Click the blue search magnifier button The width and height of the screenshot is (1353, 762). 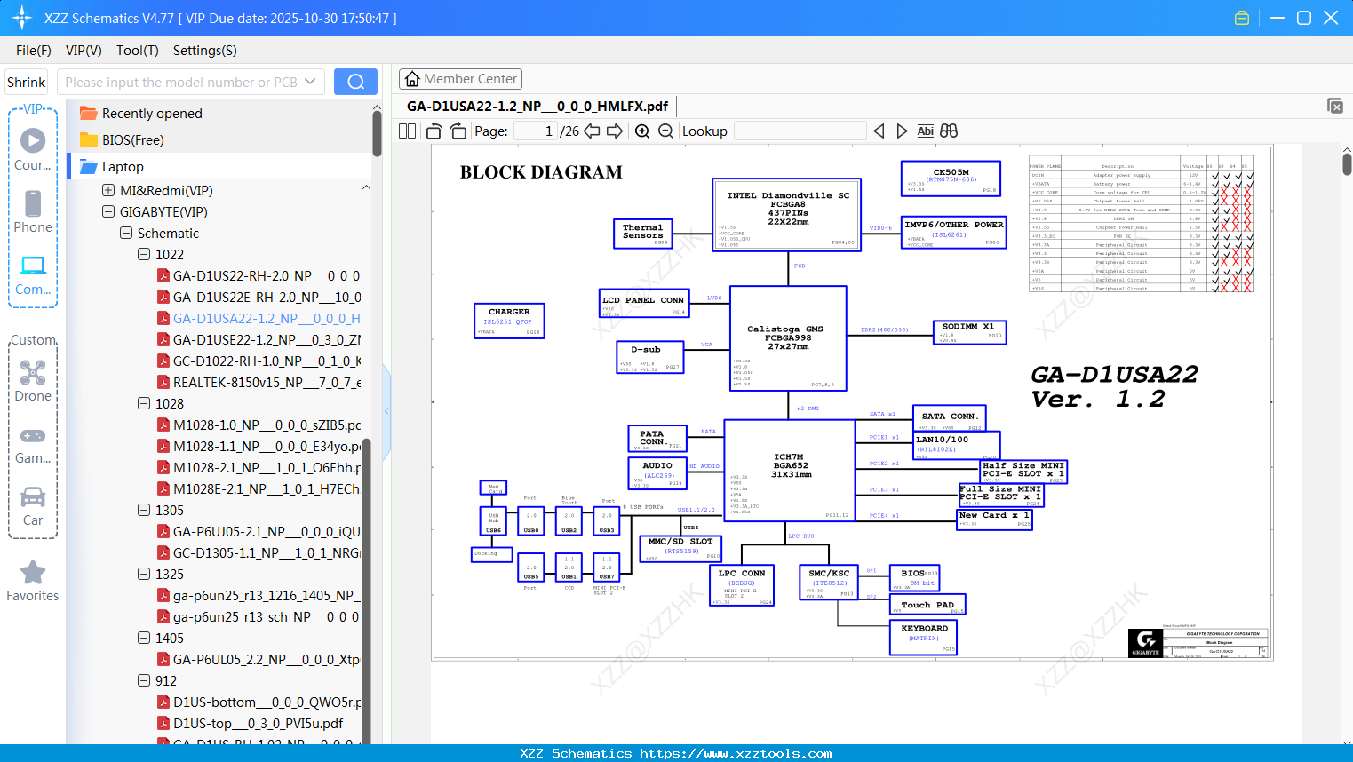pyautogui.click(x=355, y=82)
